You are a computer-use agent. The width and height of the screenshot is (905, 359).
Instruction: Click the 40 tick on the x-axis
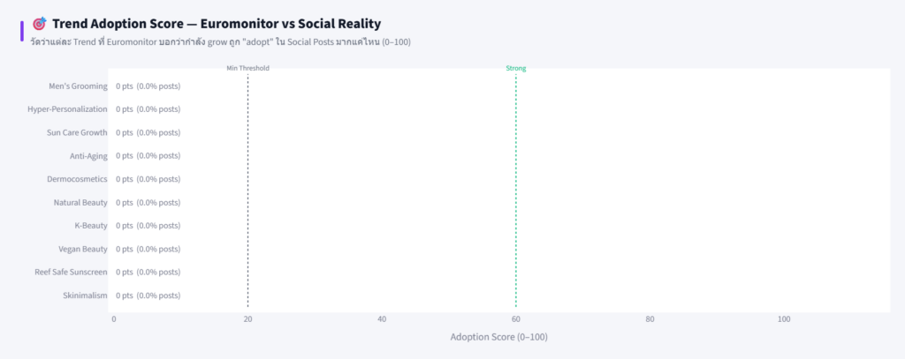pos(382,318)
